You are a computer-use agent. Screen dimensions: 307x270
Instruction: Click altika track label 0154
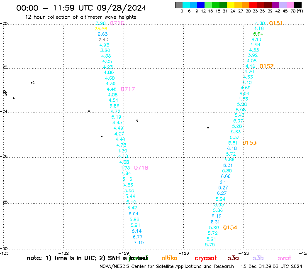pos(230,228)
